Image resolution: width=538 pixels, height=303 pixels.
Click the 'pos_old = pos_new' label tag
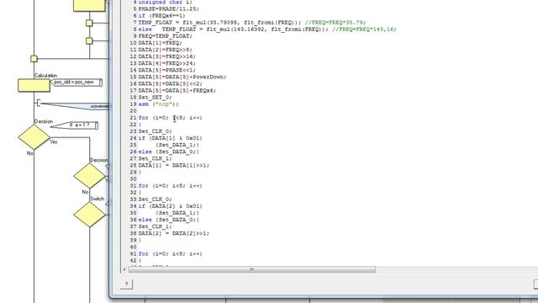point(76,82)
